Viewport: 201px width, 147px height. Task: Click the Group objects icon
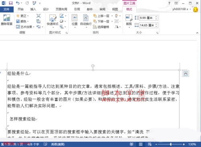(117, 21)
